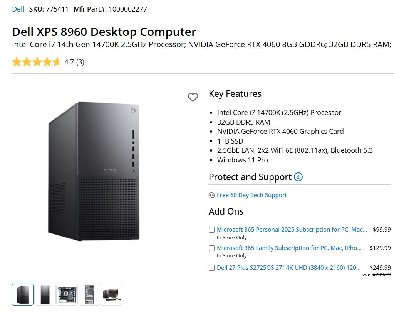
Task: Open Microsoft 365 Personal 2025 Subscription link
Action: 292,230
